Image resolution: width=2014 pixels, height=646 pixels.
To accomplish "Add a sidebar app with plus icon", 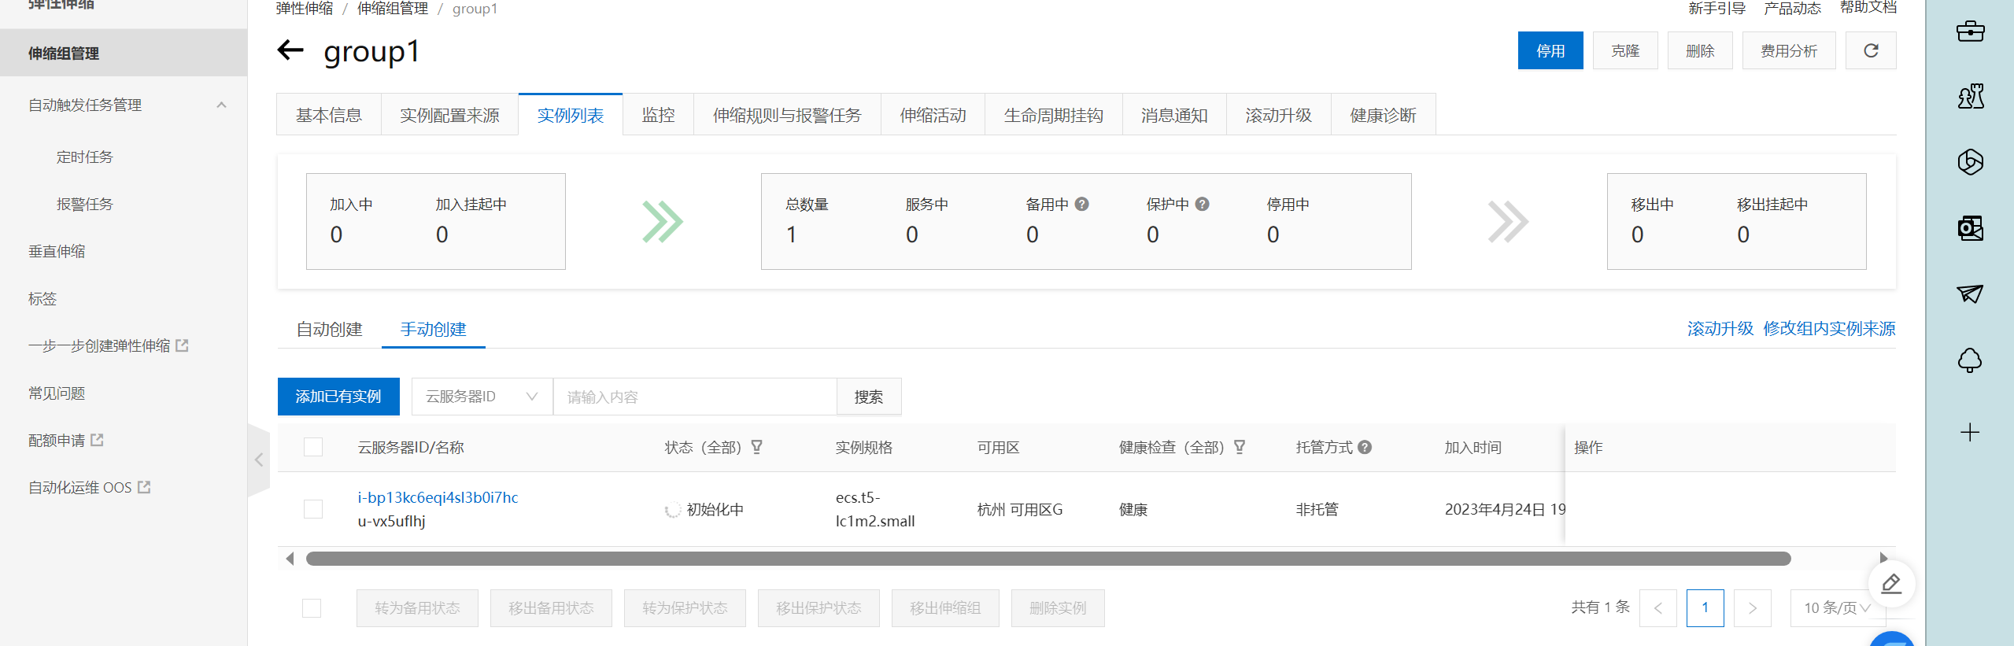I will click(x=1970, y=432).
